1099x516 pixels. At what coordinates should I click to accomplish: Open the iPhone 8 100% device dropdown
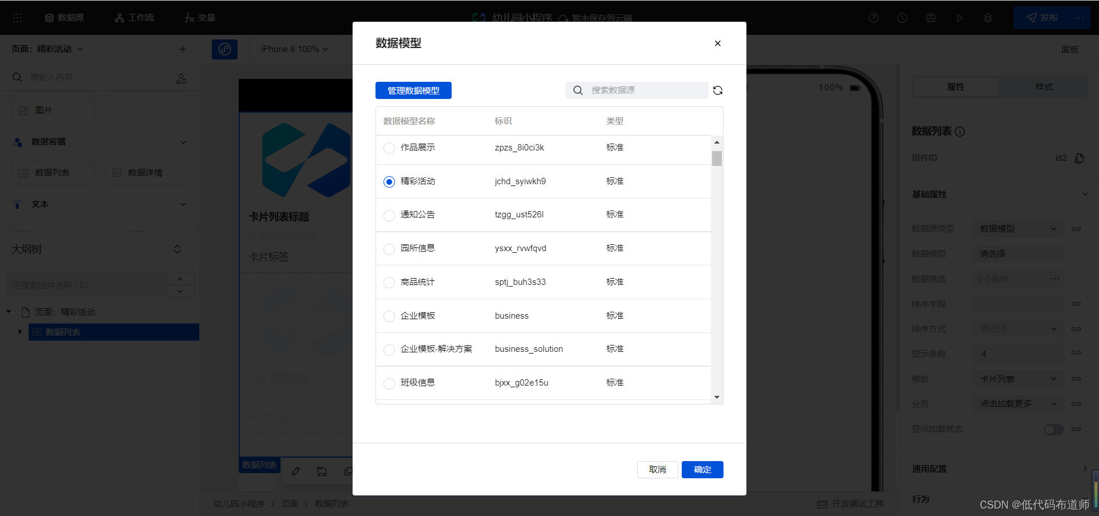tap(295, 49)
